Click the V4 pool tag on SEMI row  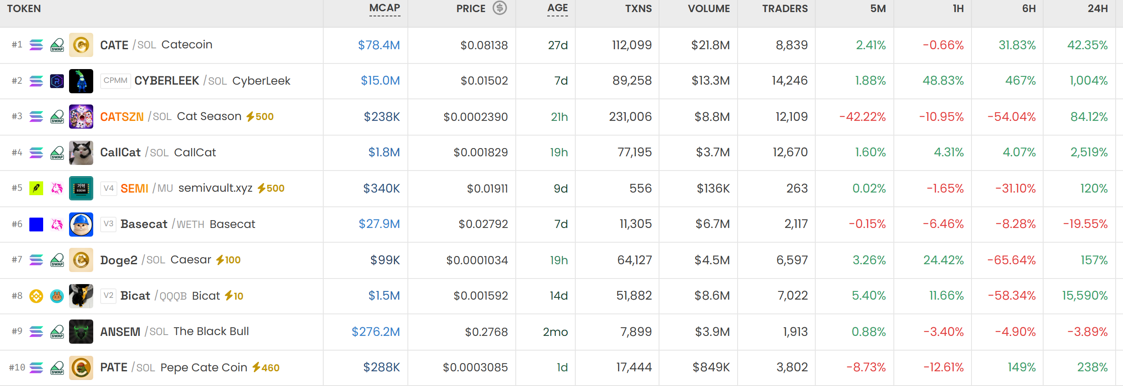109,188
